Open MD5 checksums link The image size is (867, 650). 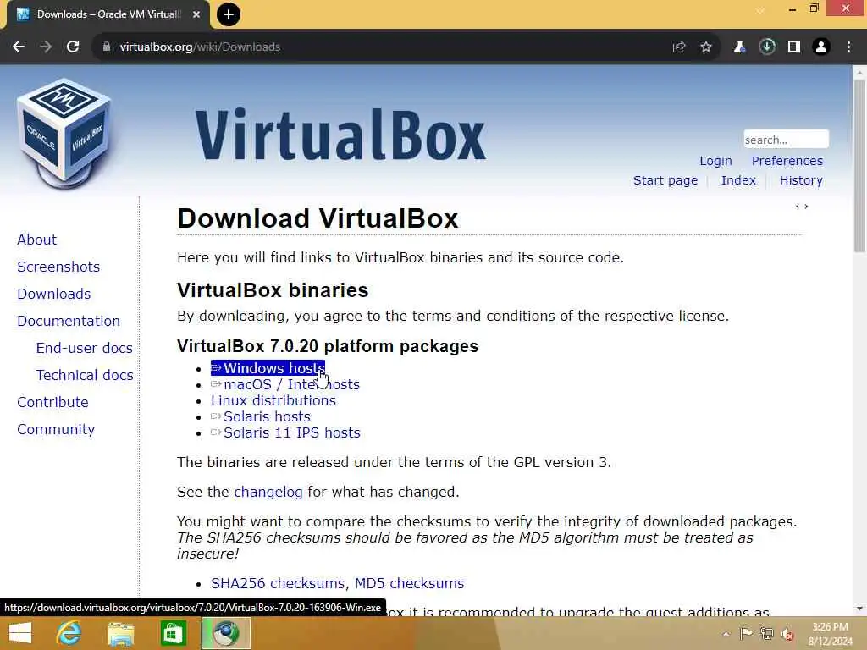pos(409,583)
